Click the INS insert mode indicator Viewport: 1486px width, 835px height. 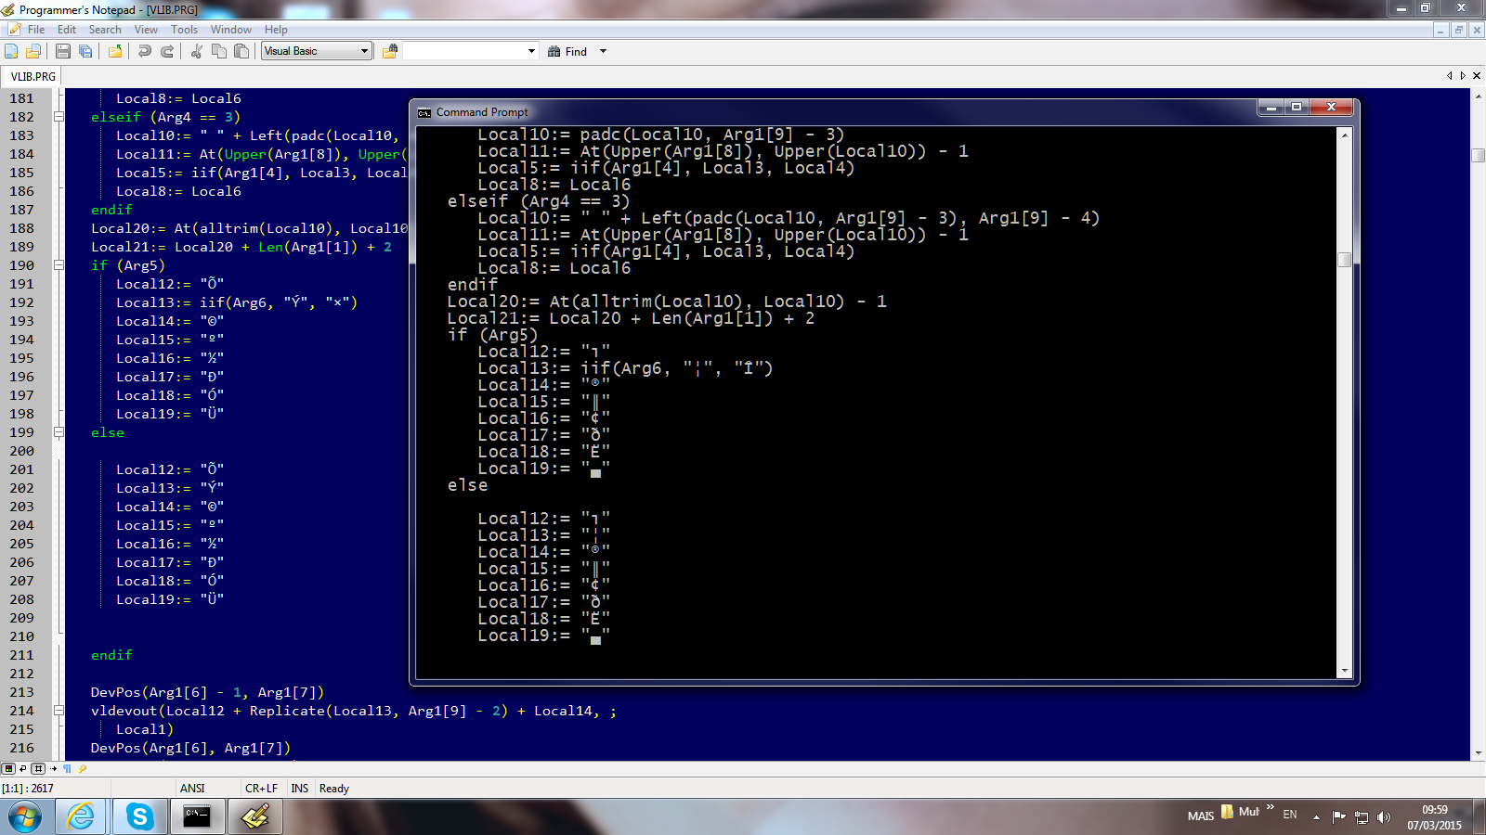299,789
